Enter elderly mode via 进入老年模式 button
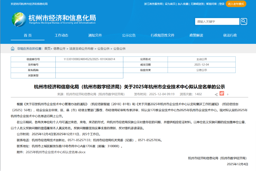Viewport: 256px width, 171px height. pos(236,4)
